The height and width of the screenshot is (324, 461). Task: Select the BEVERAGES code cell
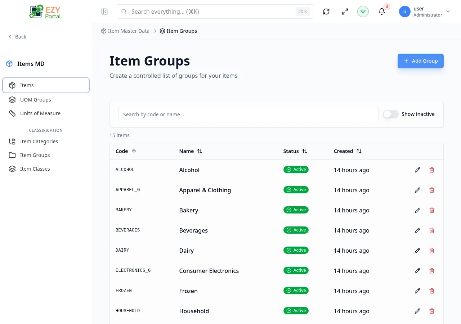click(128, 230)
